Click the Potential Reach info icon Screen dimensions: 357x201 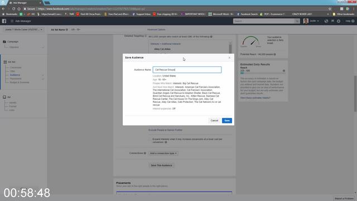coord(274,55)
